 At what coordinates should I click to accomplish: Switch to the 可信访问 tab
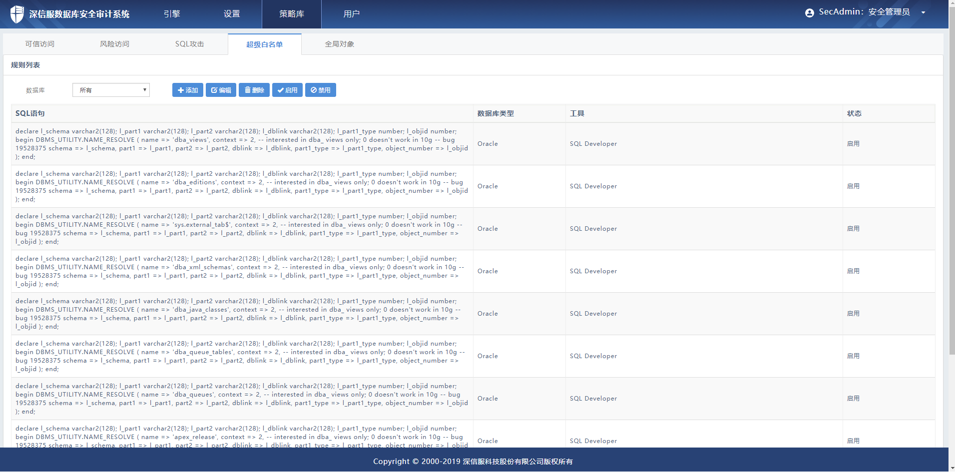tap(40, 44)
